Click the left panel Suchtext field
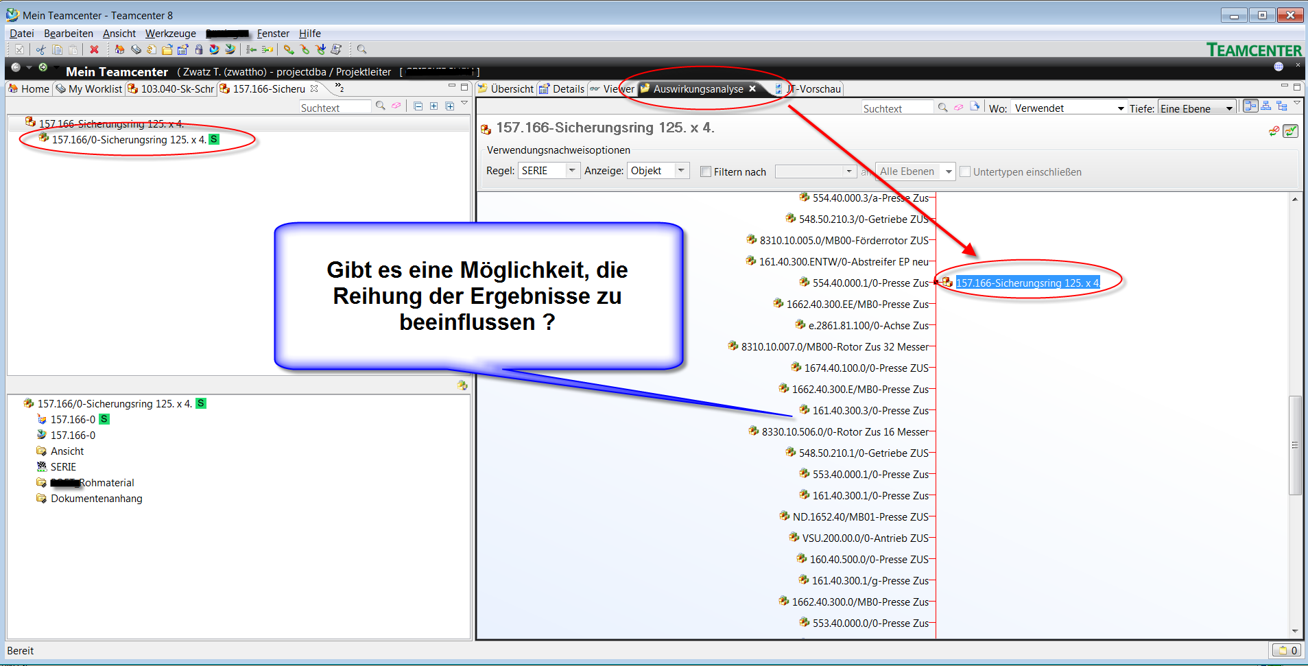 click(x=335, y=107)
